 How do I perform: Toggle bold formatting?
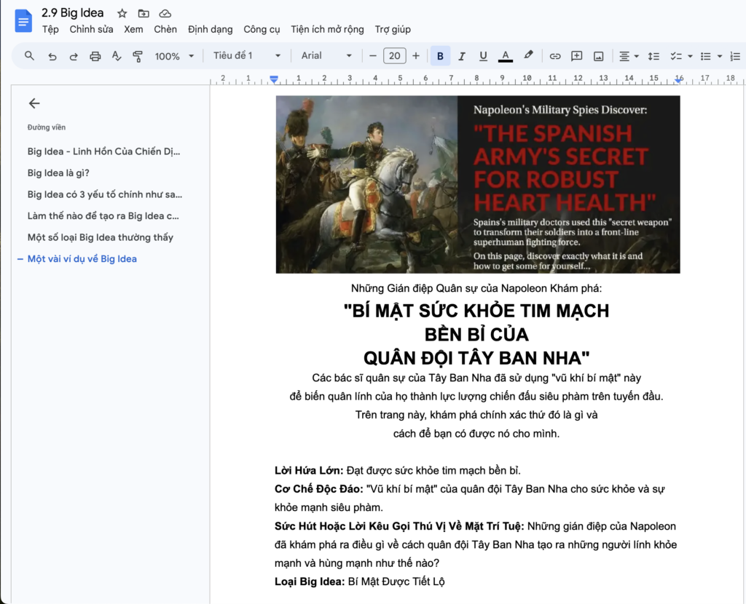coord(440,56)
